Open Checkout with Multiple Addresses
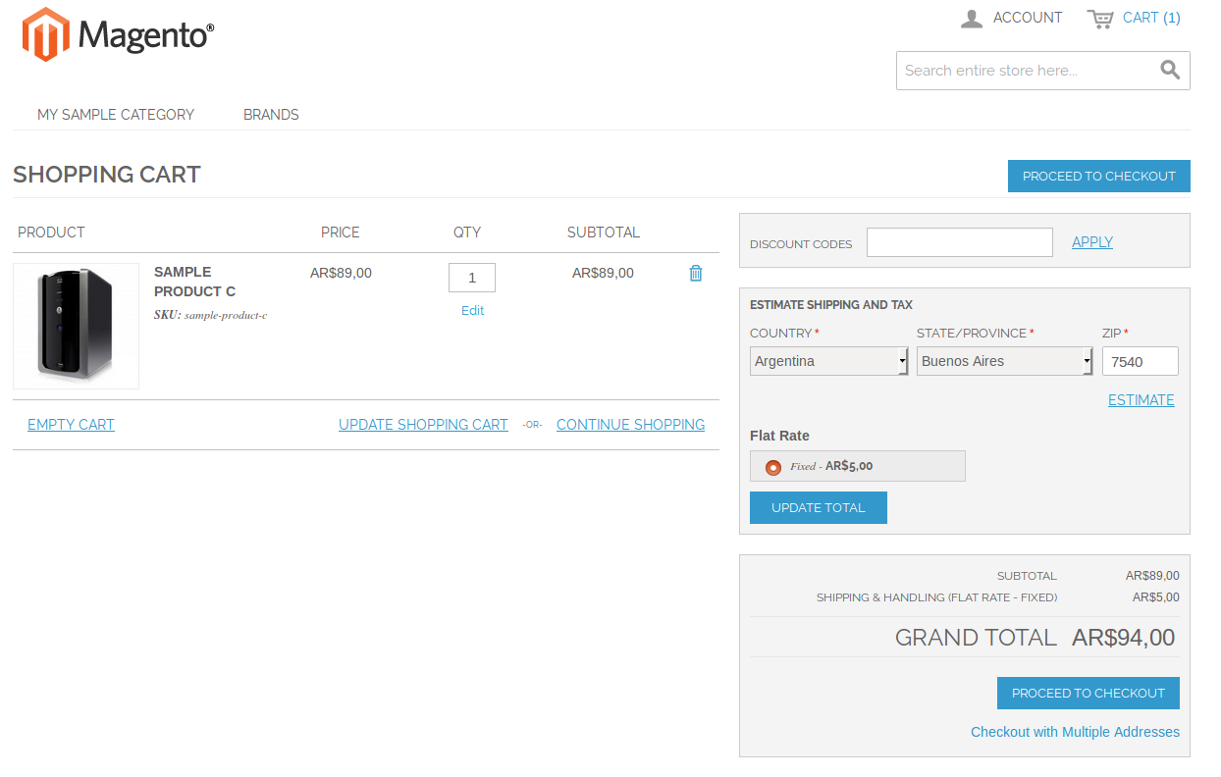This screenshot has width=1221, height=777. tap(1075, 731)
